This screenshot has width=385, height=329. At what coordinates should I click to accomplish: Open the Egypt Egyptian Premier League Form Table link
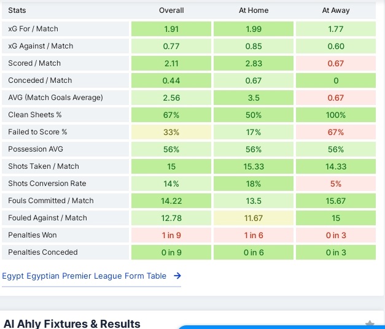pyautogui.click(x=84, y=276)
